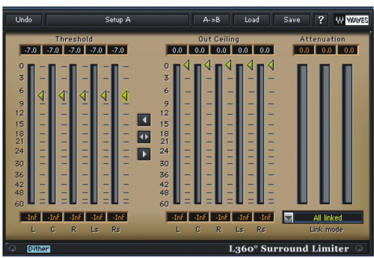Viewport: 374px width, 258px height.
Task: Open Link mode dropdown arrow
Action: click(x=288, y=218)
